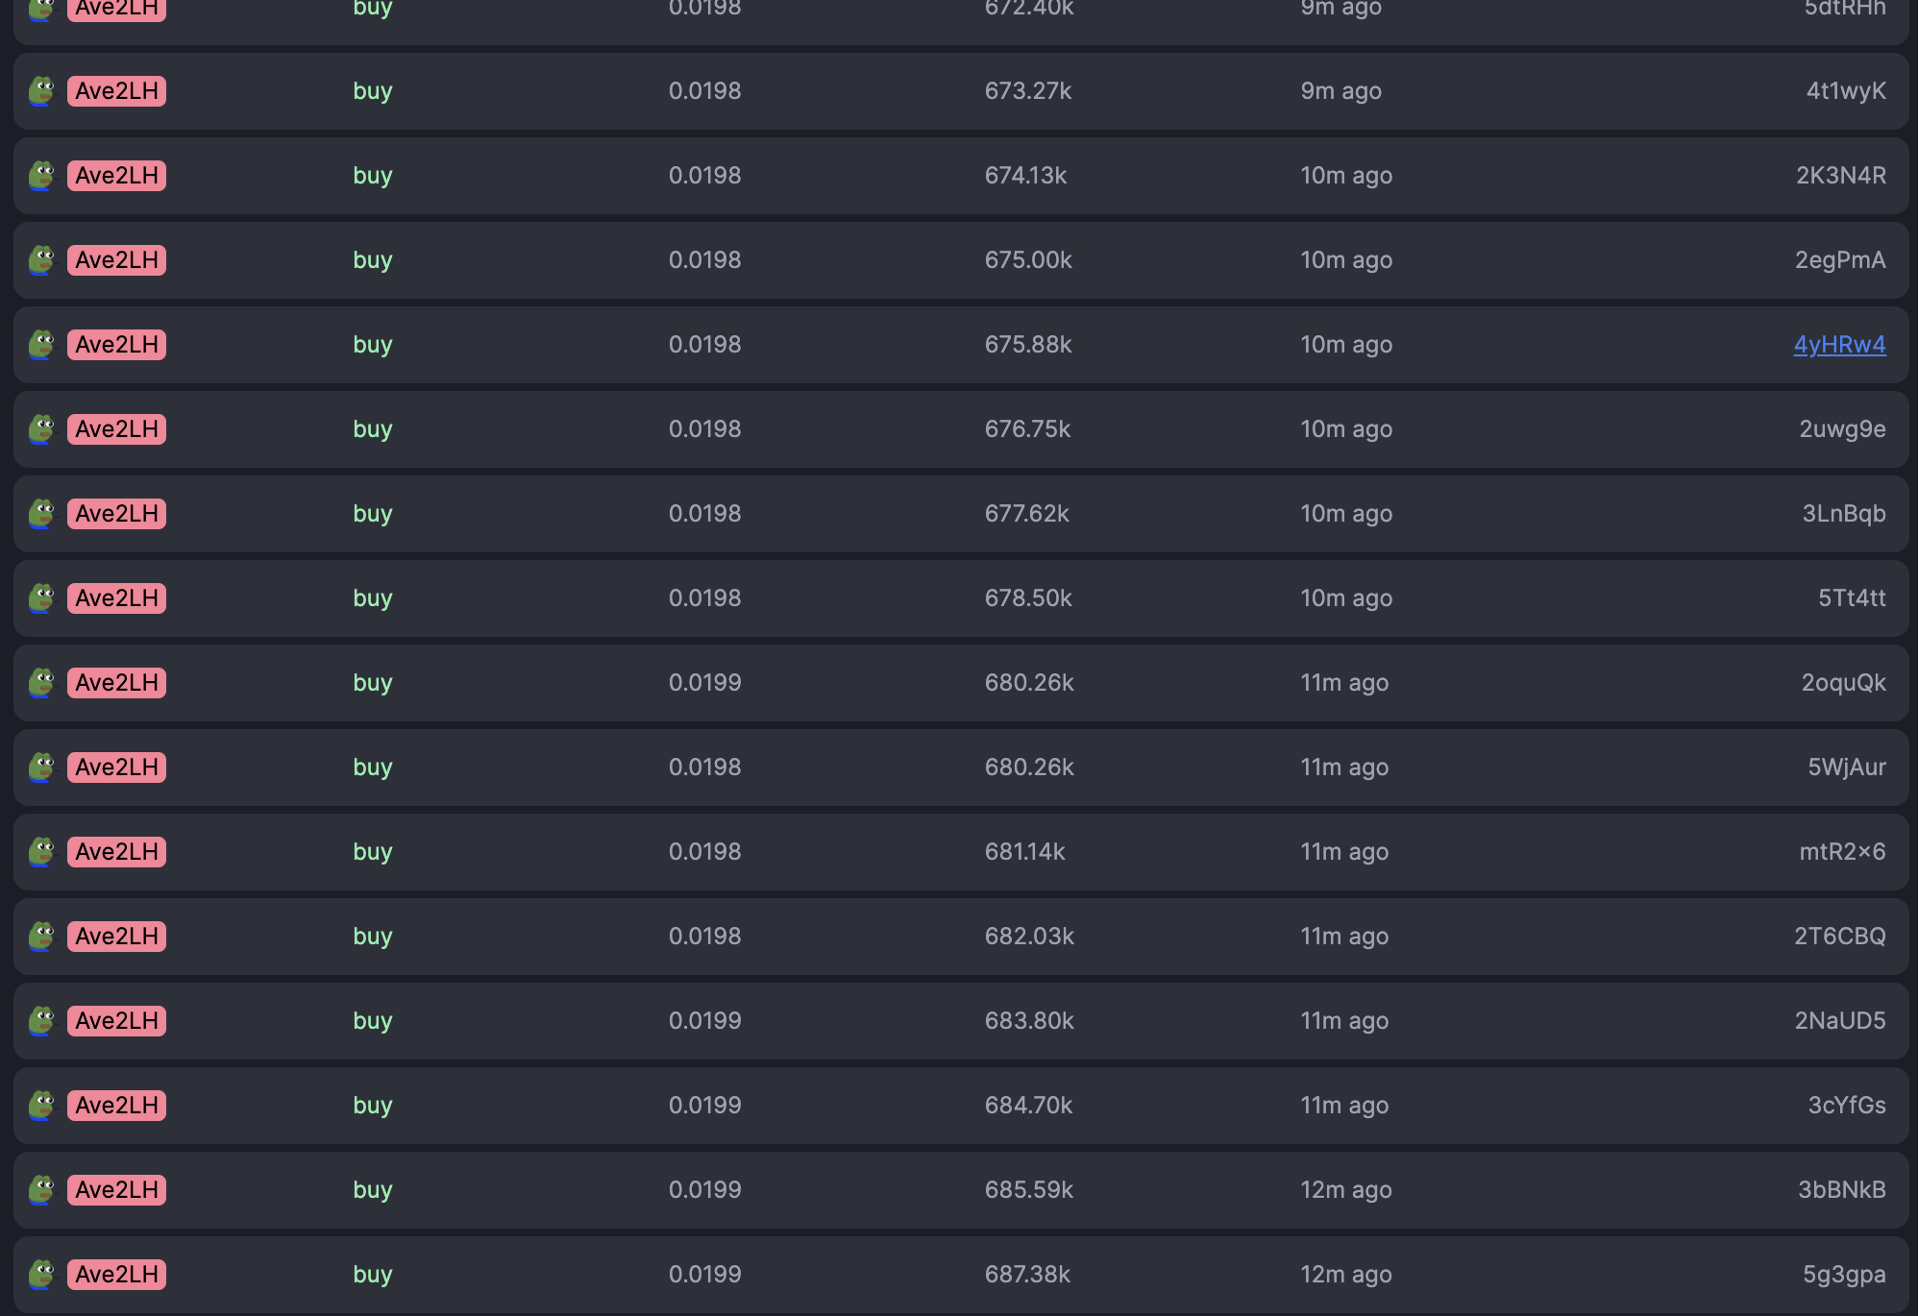This screenshot has height=1316, width=1918.
Task: Open transaction hash 2NaUD5
Action: click(1839, 1021)
